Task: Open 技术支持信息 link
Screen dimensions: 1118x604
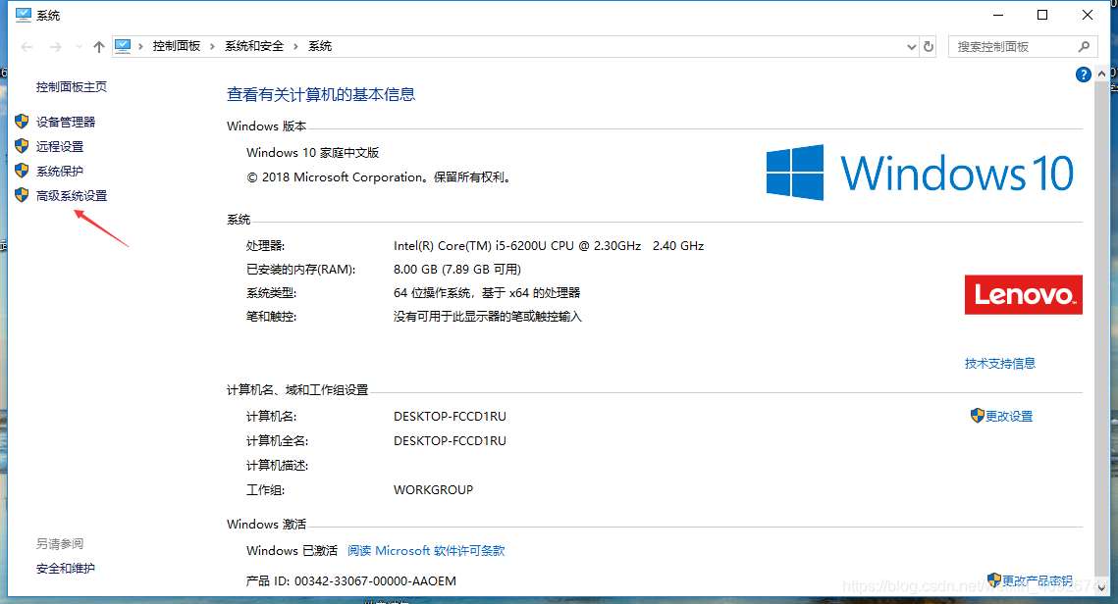Action: click(x=999, y=363)
